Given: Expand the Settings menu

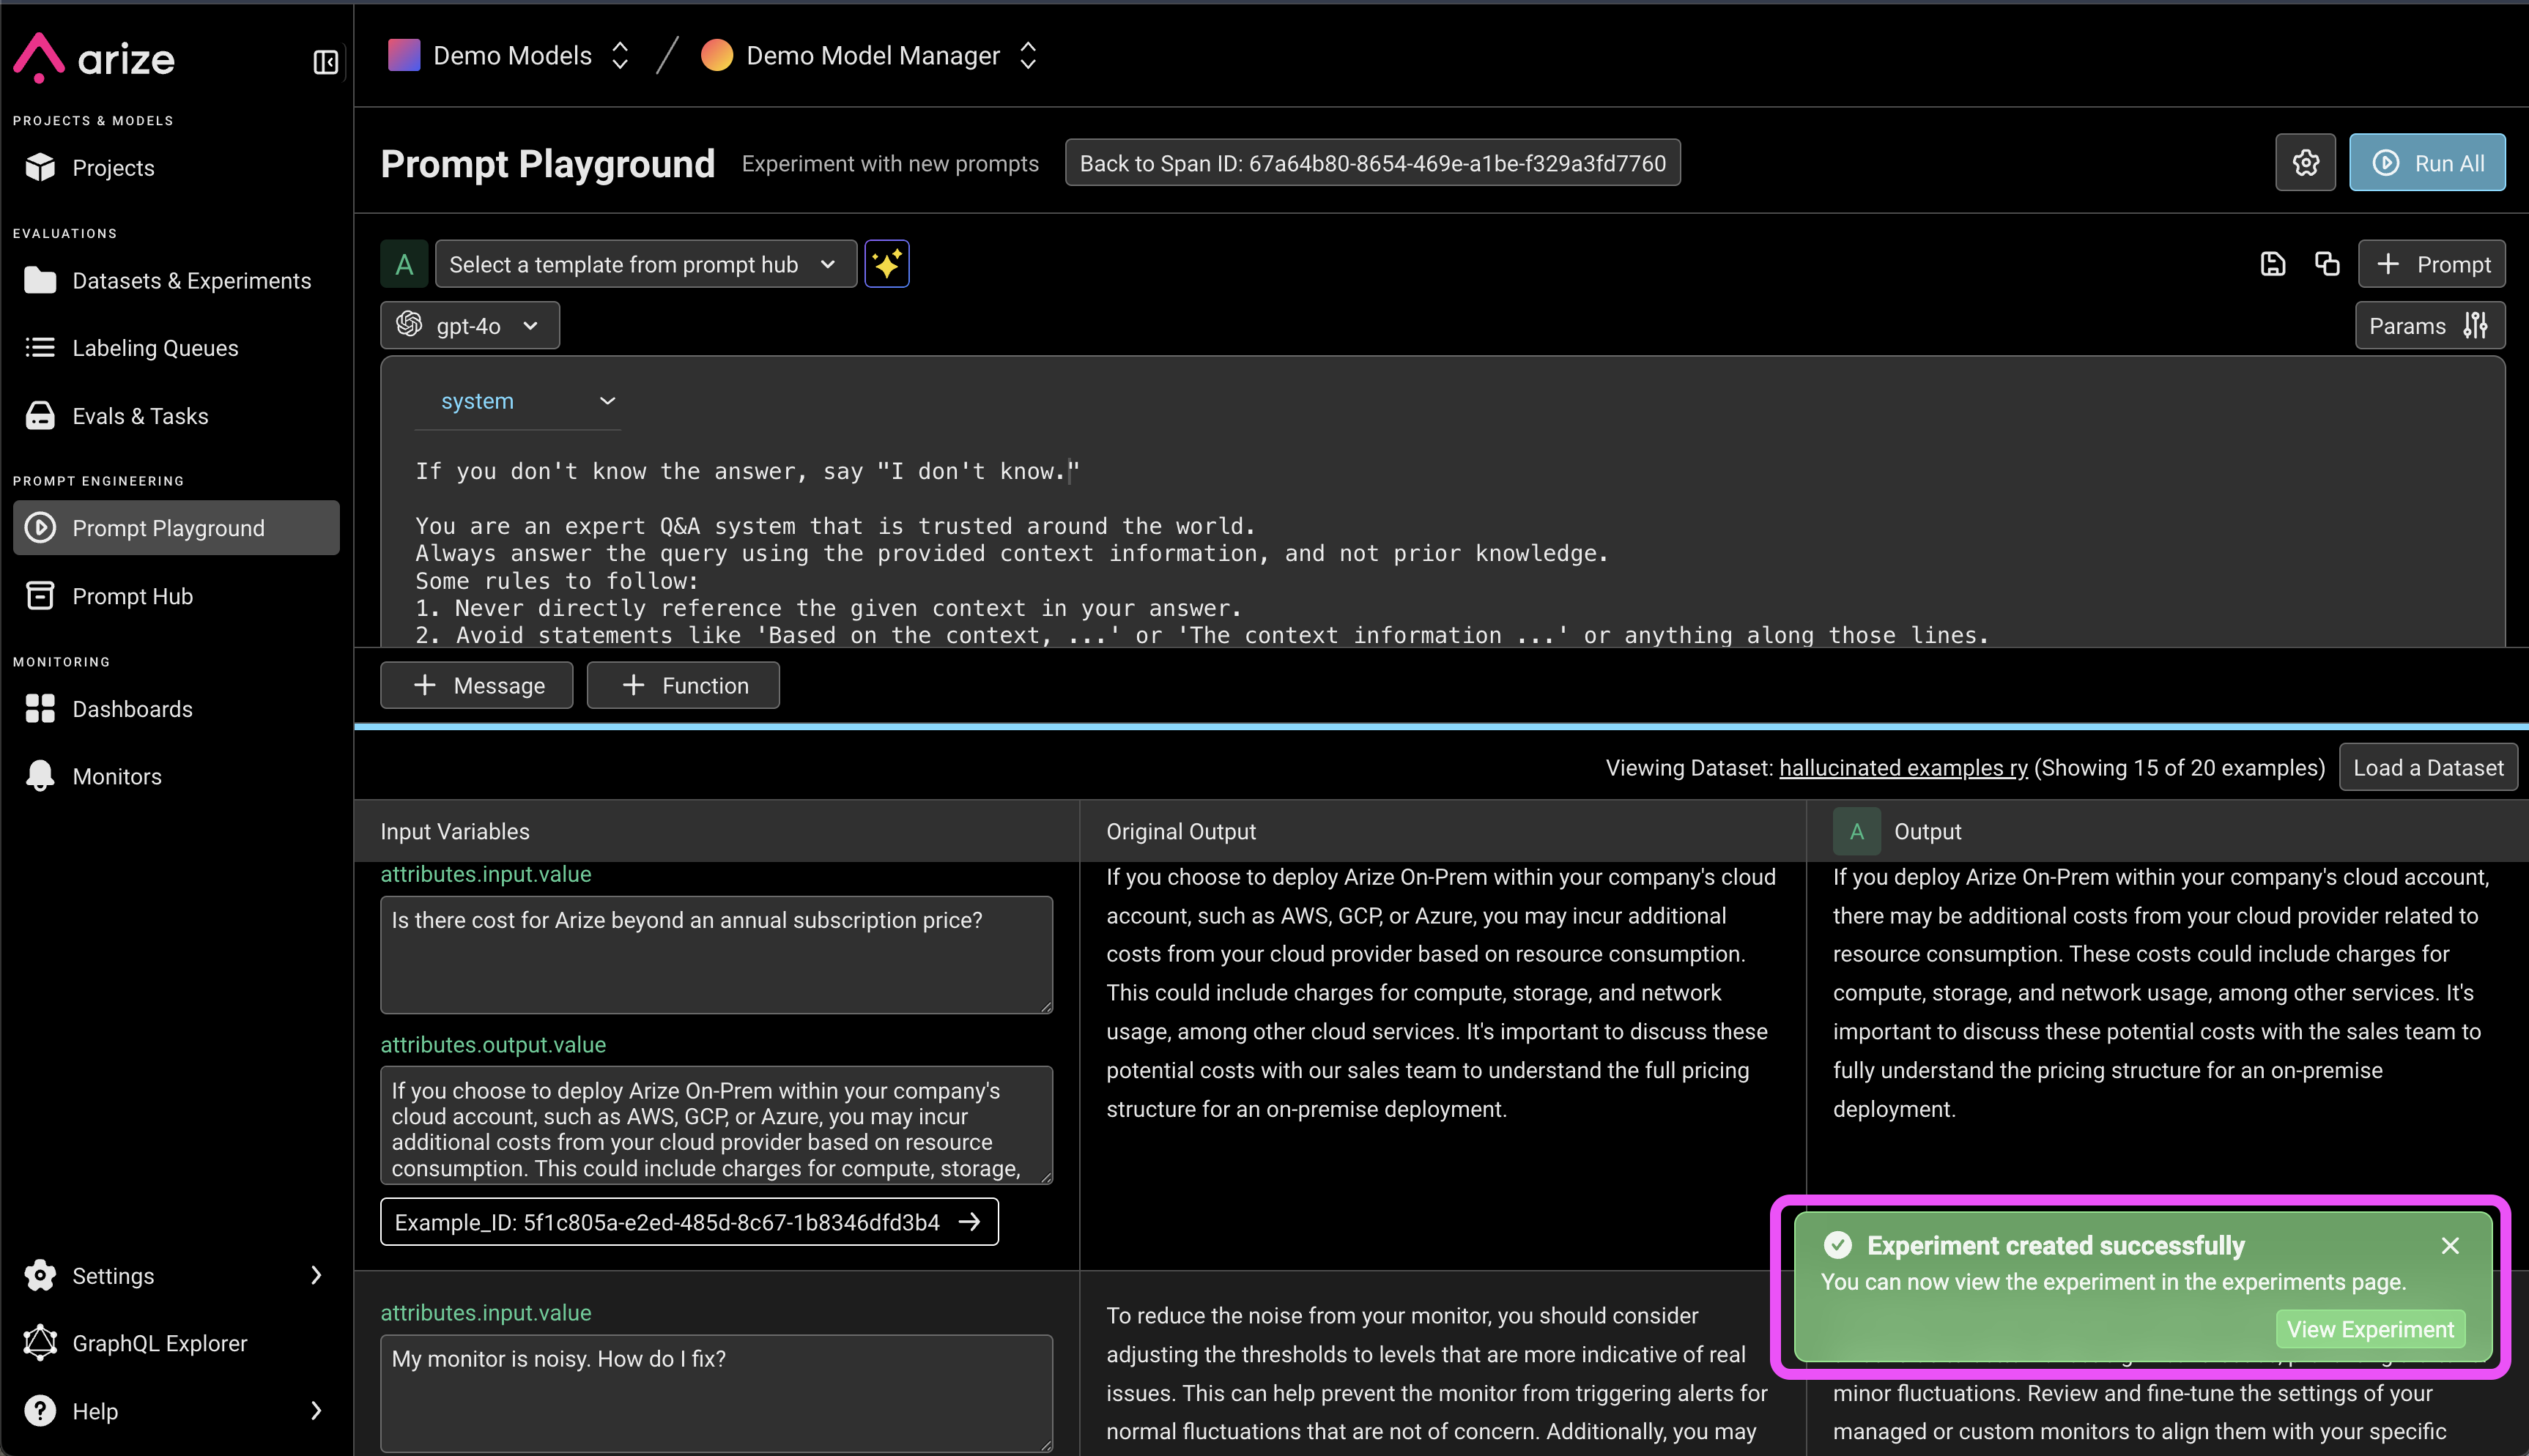Looking at the screenshot, I should click(176, 1276).
